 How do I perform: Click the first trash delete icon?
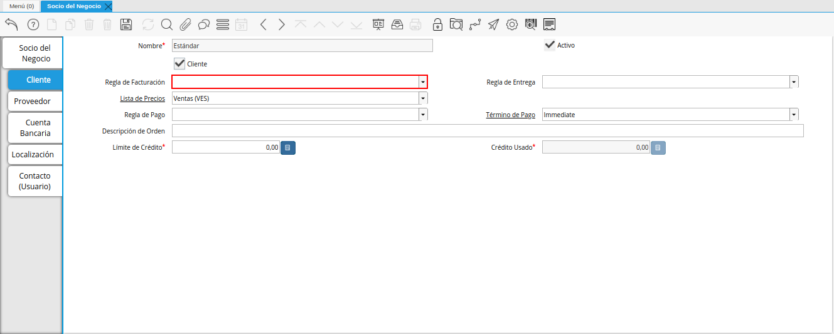tap(89, 24)
